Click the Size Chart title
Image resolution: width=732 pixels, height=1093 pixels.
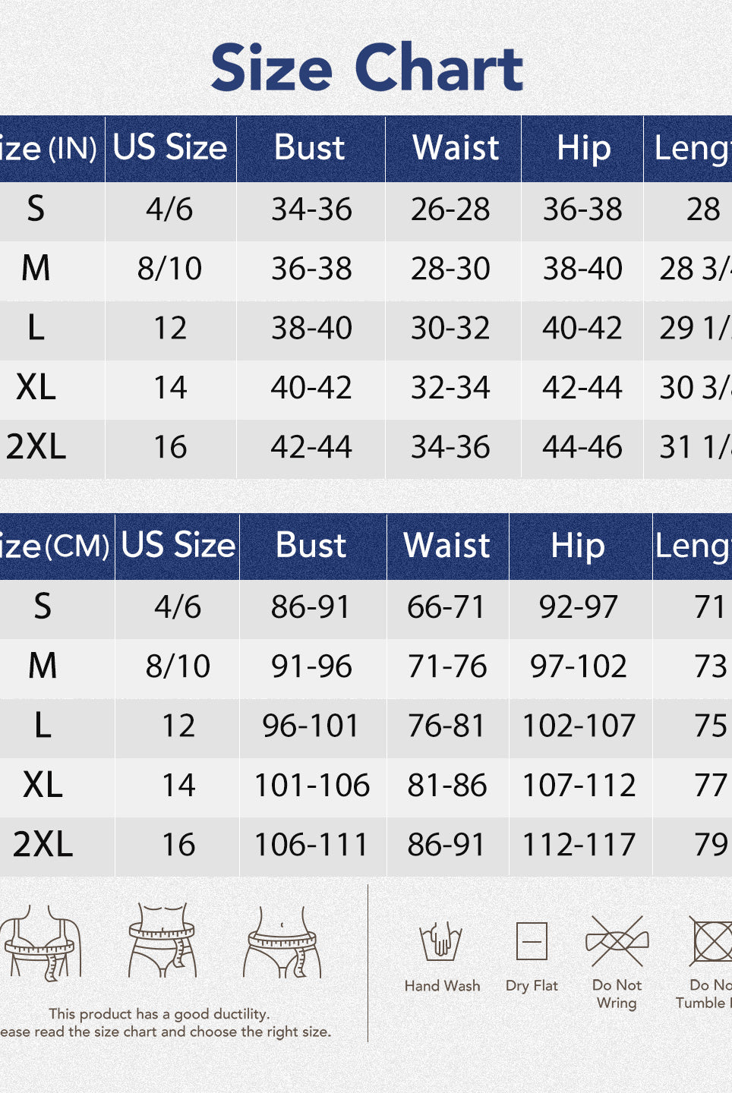367,68
